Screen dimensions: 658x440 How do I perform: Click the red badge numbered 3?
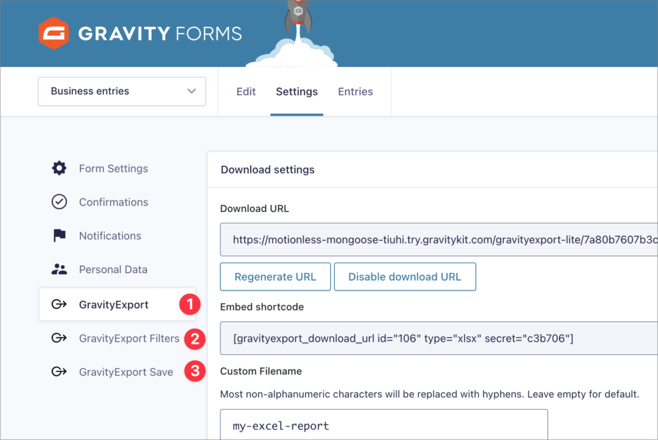coord(194,371)
